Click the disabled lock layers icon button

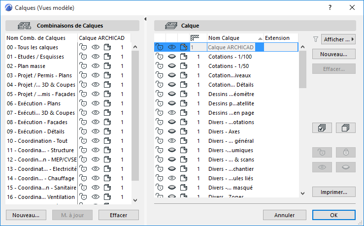[345, 152]
